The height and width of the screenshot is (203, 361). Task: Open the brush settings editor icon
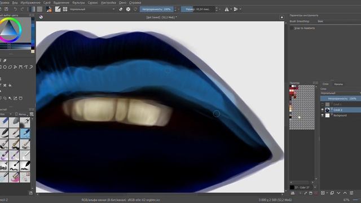coord(58,9)
